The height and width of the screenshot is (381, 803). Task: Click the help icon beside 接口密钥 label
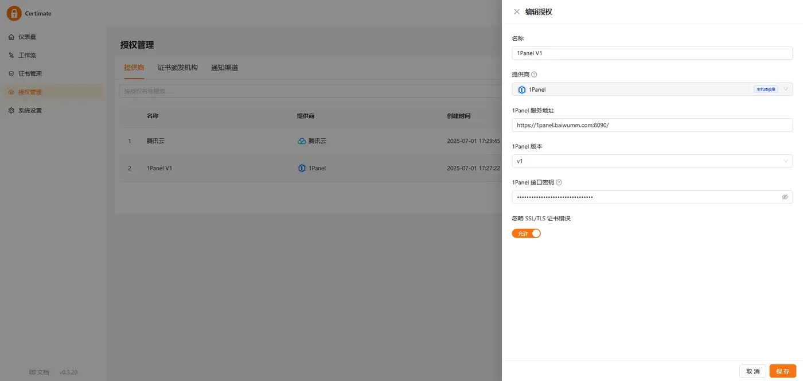[x=559, y=182]
